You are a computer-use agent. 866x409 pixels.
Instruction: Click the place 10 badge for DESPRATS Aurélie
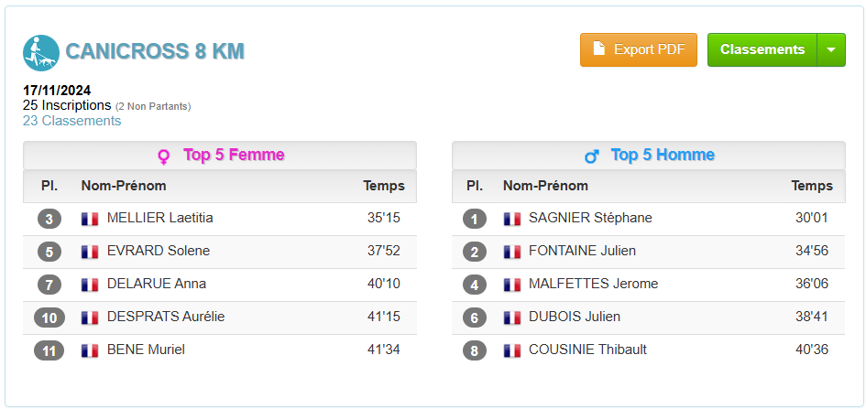(x=49, y=318)
